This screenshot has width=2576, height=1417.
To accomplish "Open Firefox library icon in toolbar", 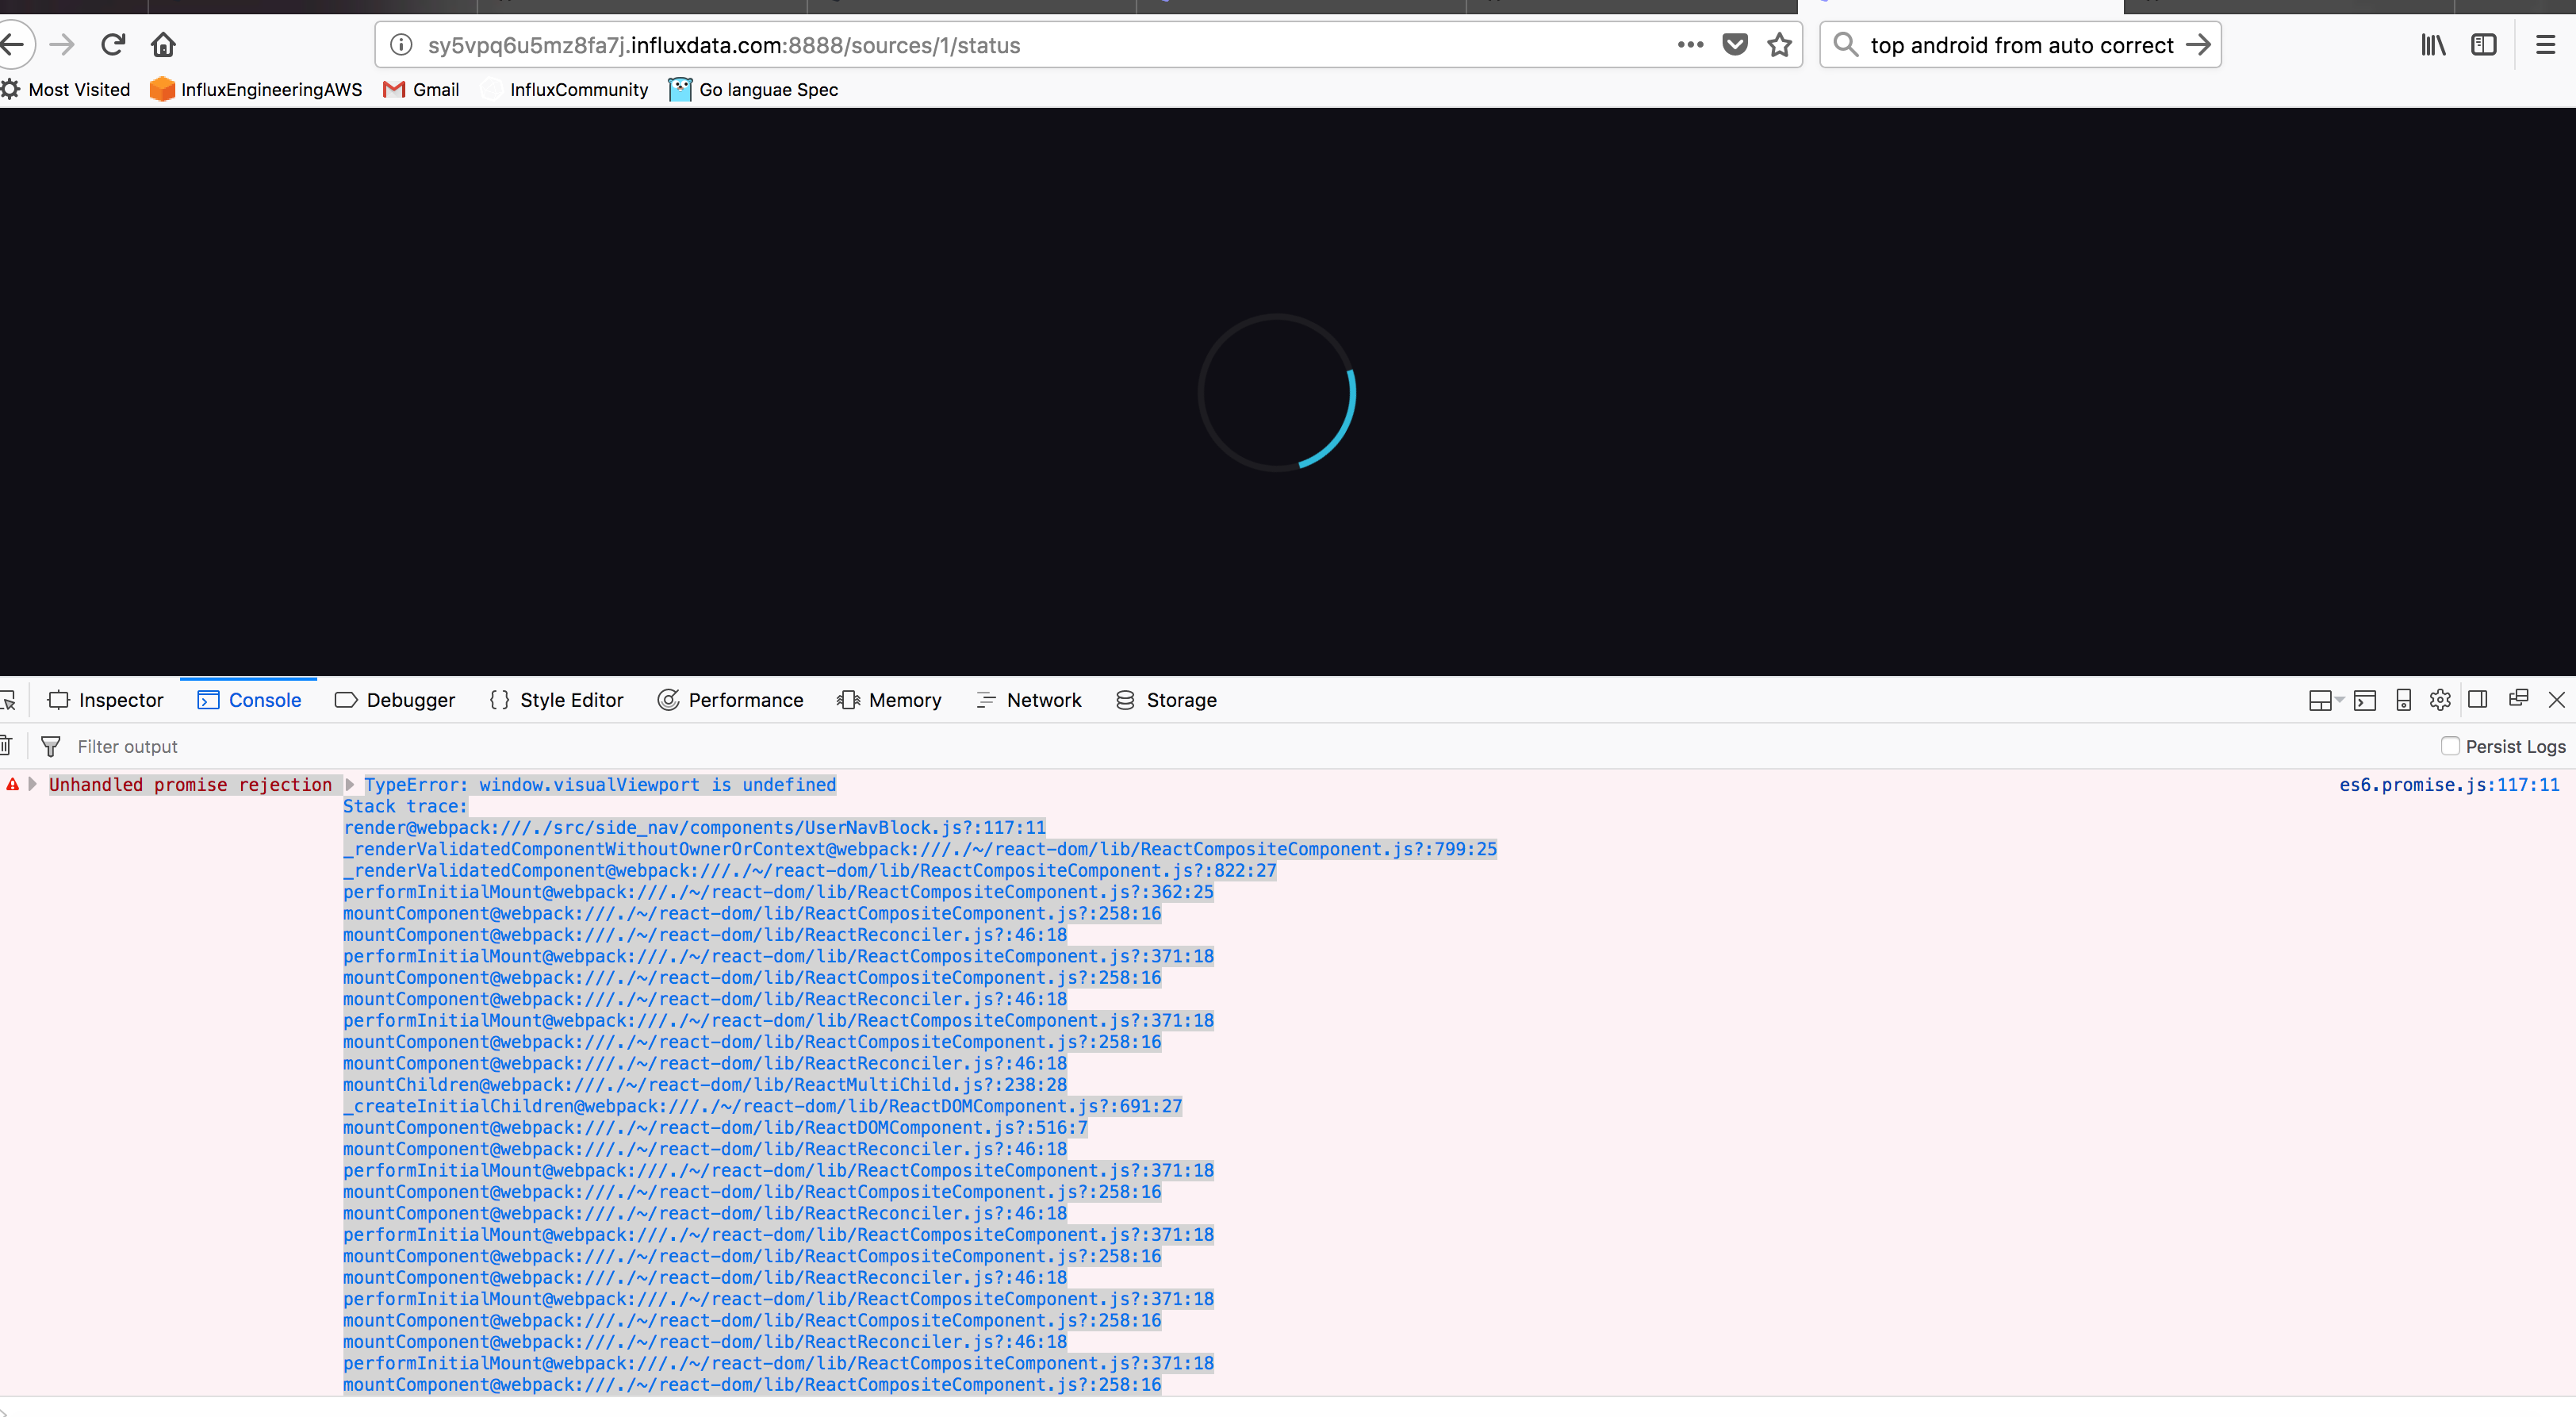I will pyautogui.click(x=2433, y=44).
